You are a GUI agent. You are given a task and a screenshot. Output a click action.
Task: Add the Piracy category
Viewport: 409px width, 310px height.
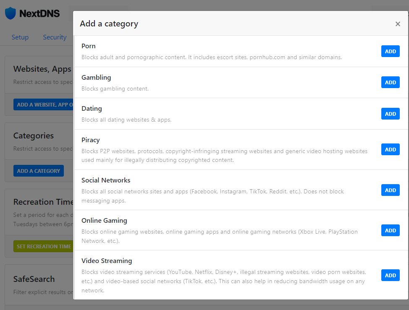pos(390,149)
